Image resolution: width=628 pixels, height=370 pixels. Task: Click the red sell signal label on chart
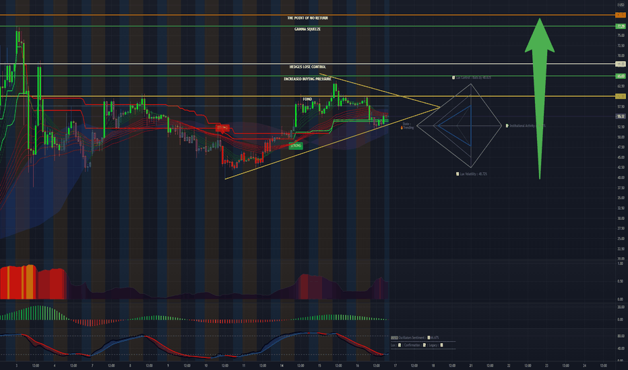[x=222, y=128]
